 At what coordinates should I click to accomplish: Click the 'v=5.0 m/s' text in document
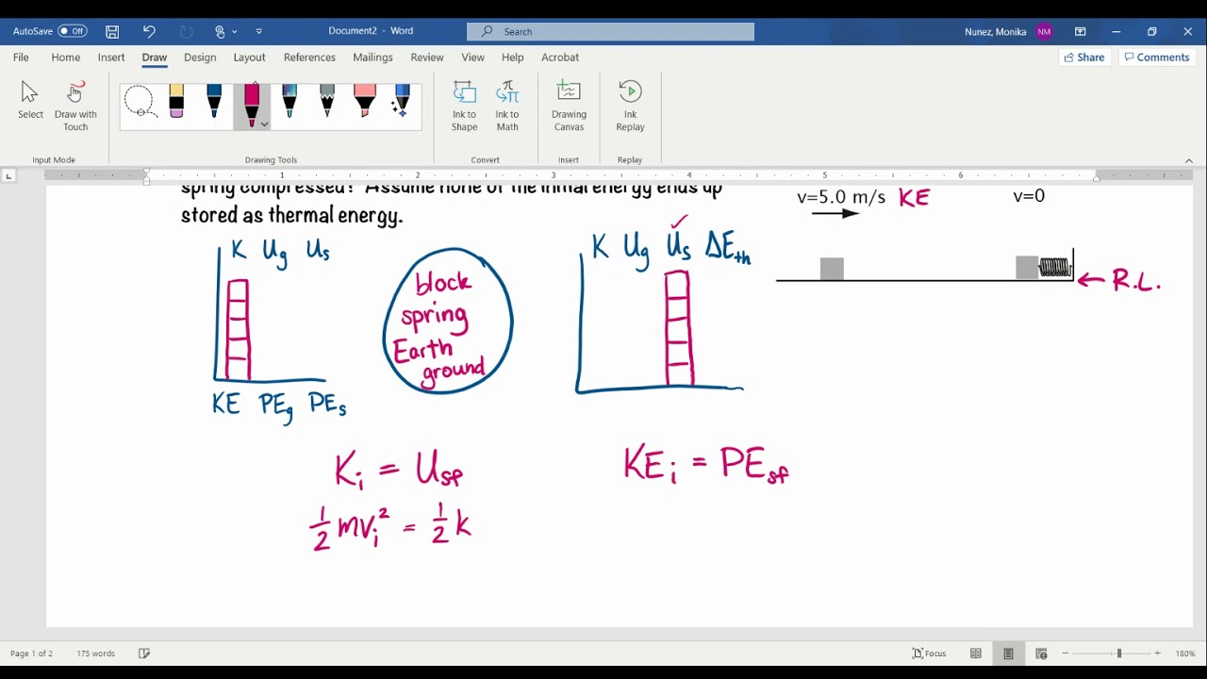(x=841, y=198)
